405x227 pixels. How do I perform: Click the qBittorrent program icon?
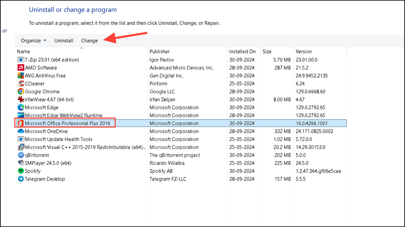[x=21, y=155]
